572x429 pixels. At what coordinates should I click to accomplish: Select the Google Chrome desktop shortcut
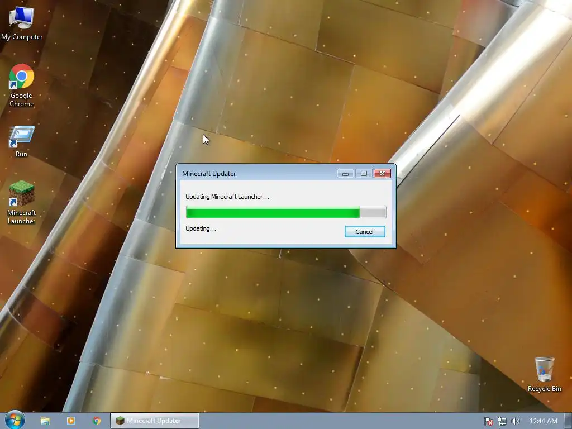[22, 85]
